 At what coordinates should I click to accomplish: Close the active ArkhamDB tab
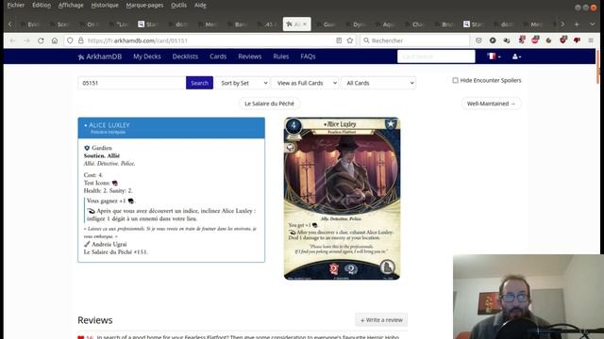click(x=305, y=24)
